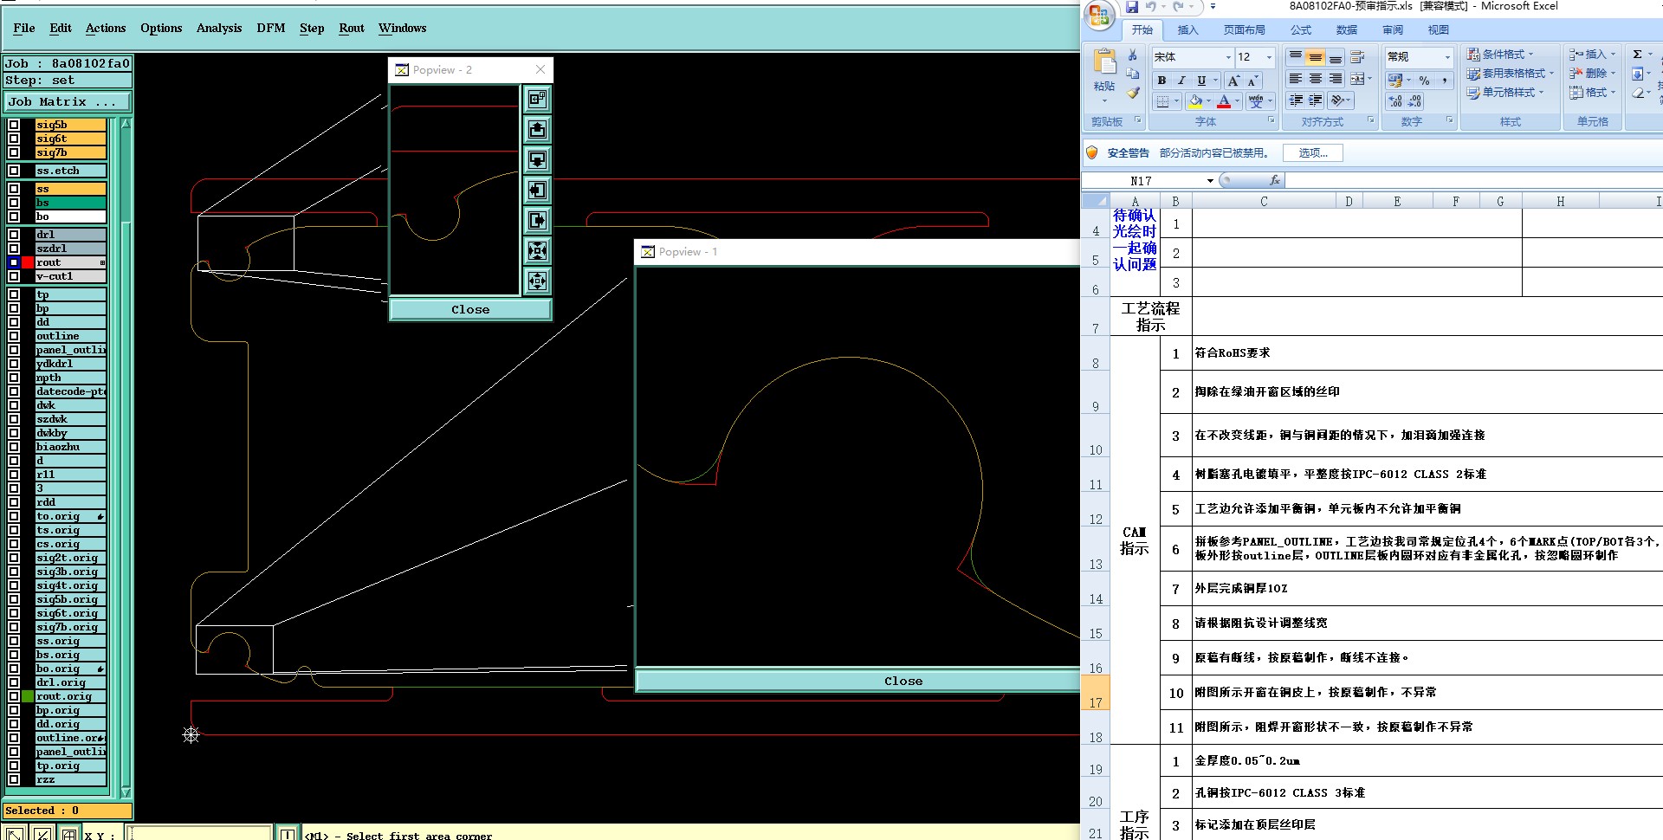This screenshot has height=840, width=1663.
Task: Open the font name dropdown showing 宋体
Action: click(1227, 57)
